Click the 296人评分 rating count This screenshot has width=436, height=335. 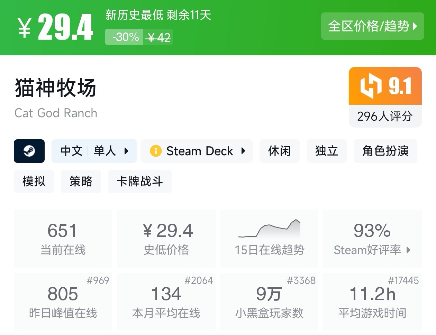[385, 116]
